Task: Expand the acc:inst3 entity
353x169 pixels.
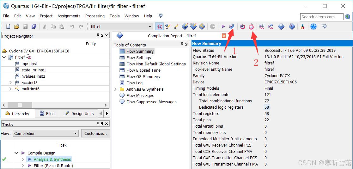Action: pos(10,82)
